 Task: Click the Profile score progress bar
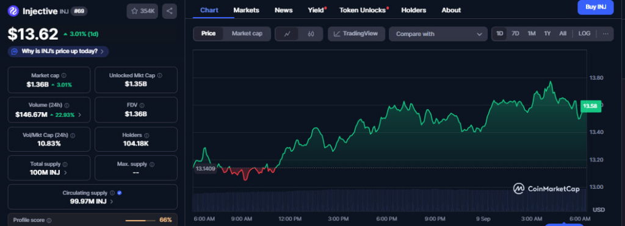(140, 220)
